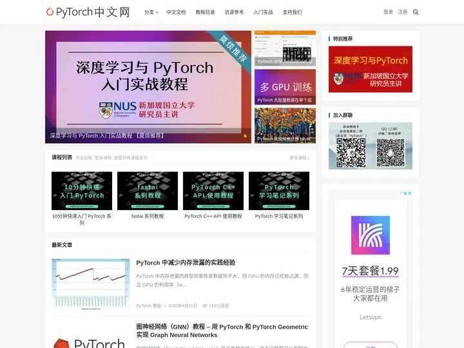
Task: Click the memory leak chart thumbnail
Action: coord(91,284)
